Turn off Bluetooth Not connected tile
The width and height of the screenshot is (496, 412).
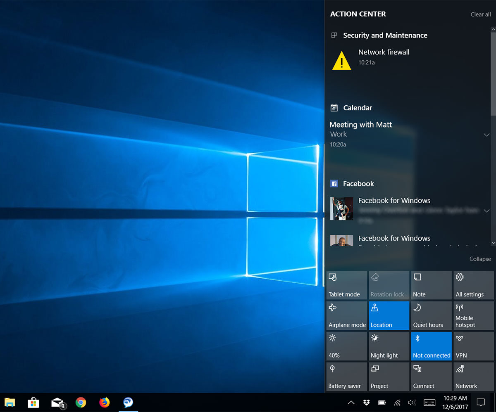click(431, 346)
